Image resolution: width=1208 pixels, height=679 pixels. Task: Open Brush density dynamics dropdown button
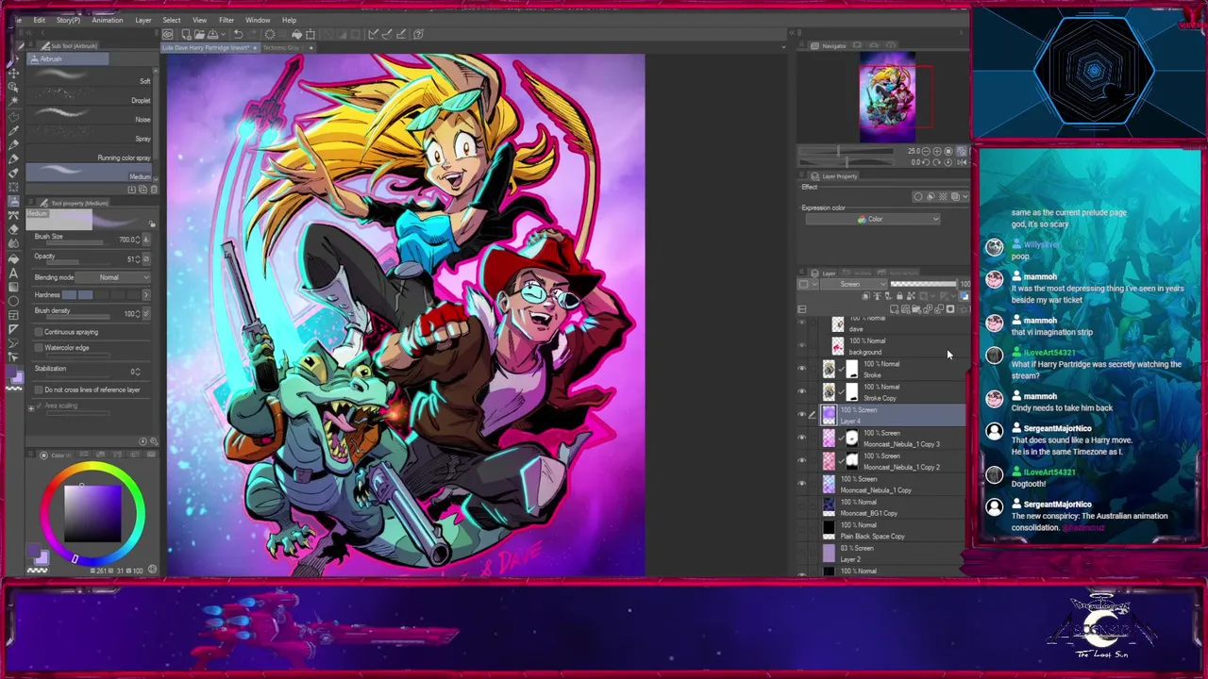click(x=146, y=313)
